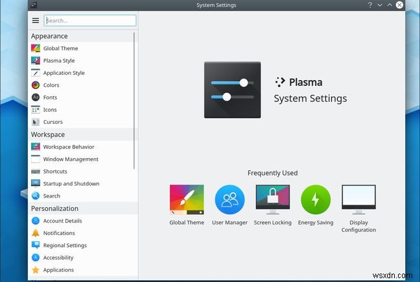Select the Account Details text label
420x282 pixels.
[63, 221]
